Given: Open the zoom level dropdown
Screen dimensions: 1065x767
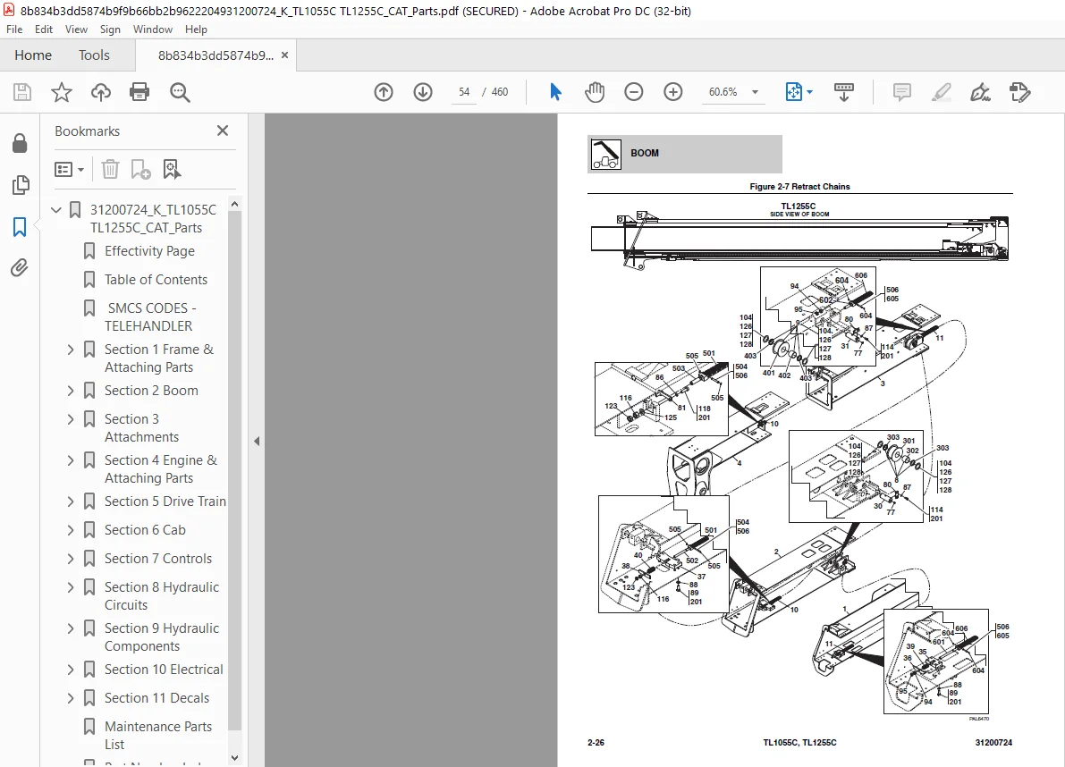Looking at the screenshot, I should (x=755, y=92).
